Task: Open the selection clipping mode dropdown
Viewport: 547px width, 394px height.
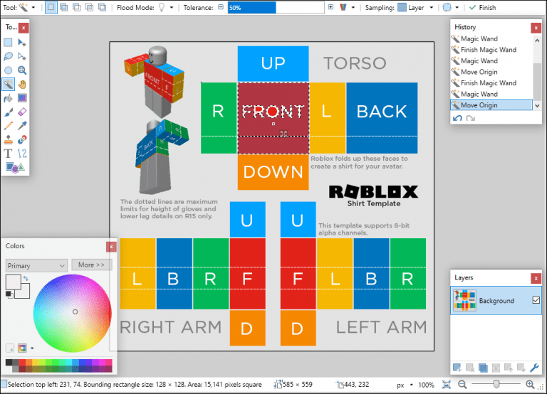Action: (457, 7)
